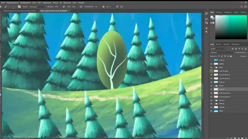Switch to the Контуры tab
248x139 pixels.
226,44
